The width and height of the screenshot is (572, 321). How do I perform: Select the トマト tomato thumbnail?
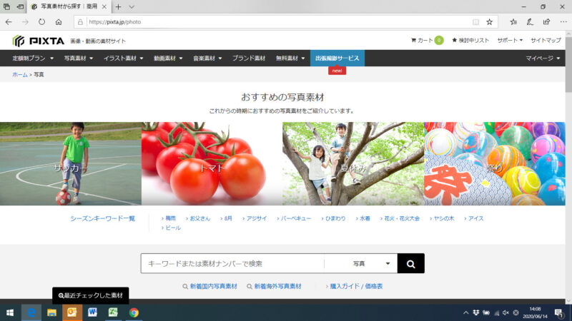click(x=212, y=164)
